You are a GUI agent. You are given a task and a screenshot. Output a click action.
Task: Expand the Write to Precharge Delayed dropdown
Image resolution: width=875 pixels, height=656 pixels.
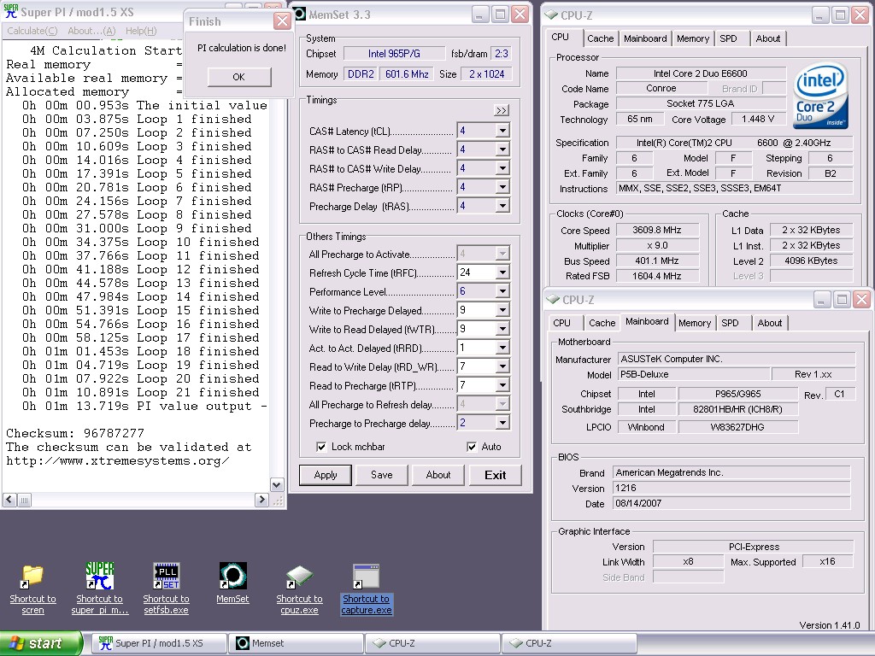click(x=502, y=310)
